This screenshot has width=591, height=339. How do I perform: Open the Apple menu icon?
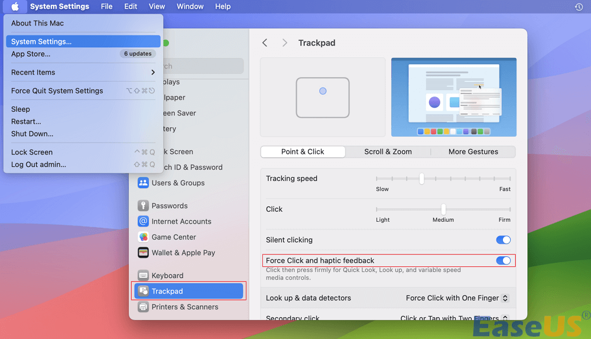click(x=15, y=7)
